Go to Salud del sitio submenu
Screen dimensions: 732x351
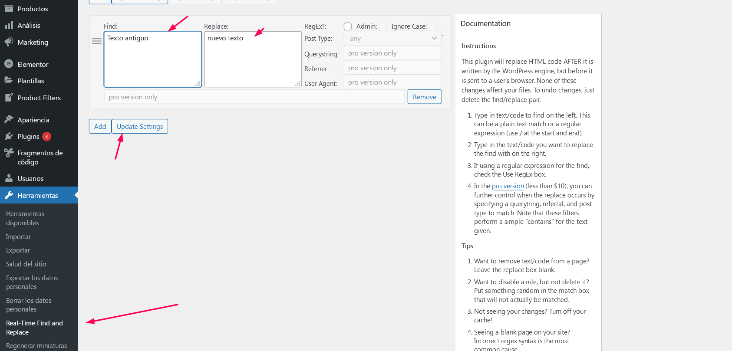(26, 264)
